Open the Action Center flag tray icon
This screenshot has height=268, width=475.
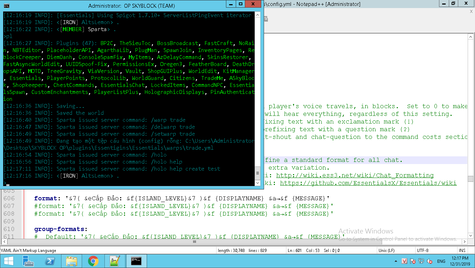point(413,261)
